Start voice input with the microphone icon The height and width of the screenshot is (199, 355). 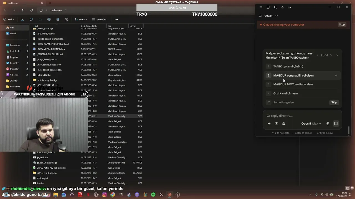coord(328,124)
